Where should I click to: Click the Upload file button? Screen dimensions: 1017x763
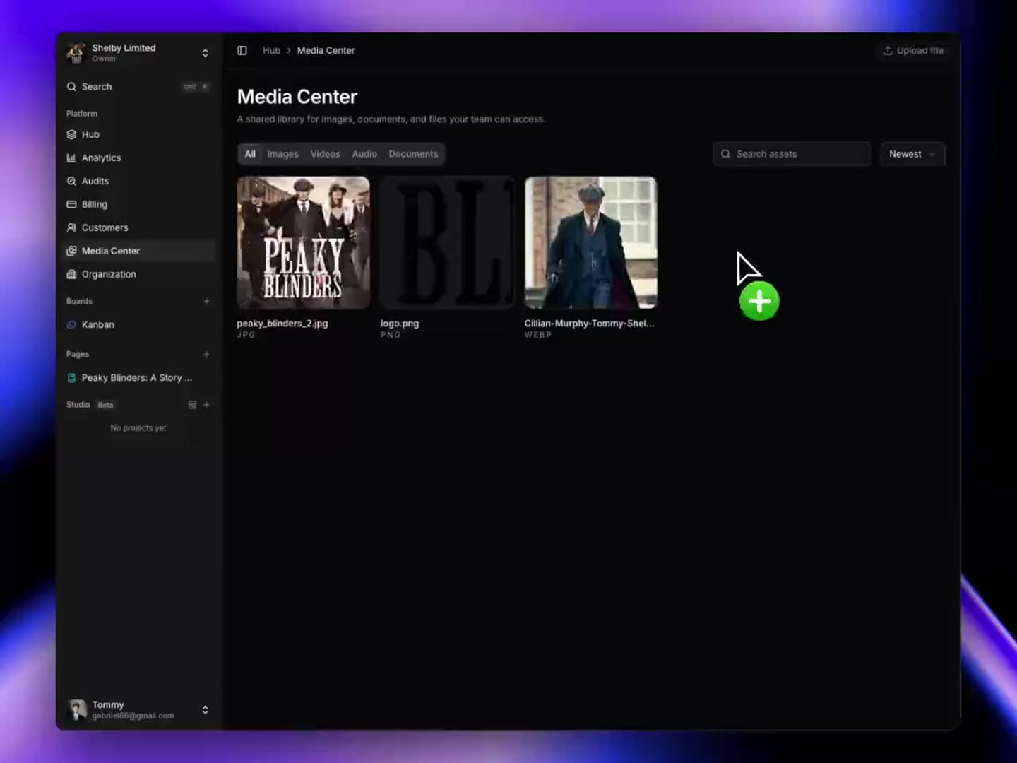[x=912, y=51]
